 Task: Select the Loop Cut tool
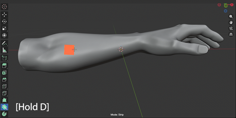(4, 86)
